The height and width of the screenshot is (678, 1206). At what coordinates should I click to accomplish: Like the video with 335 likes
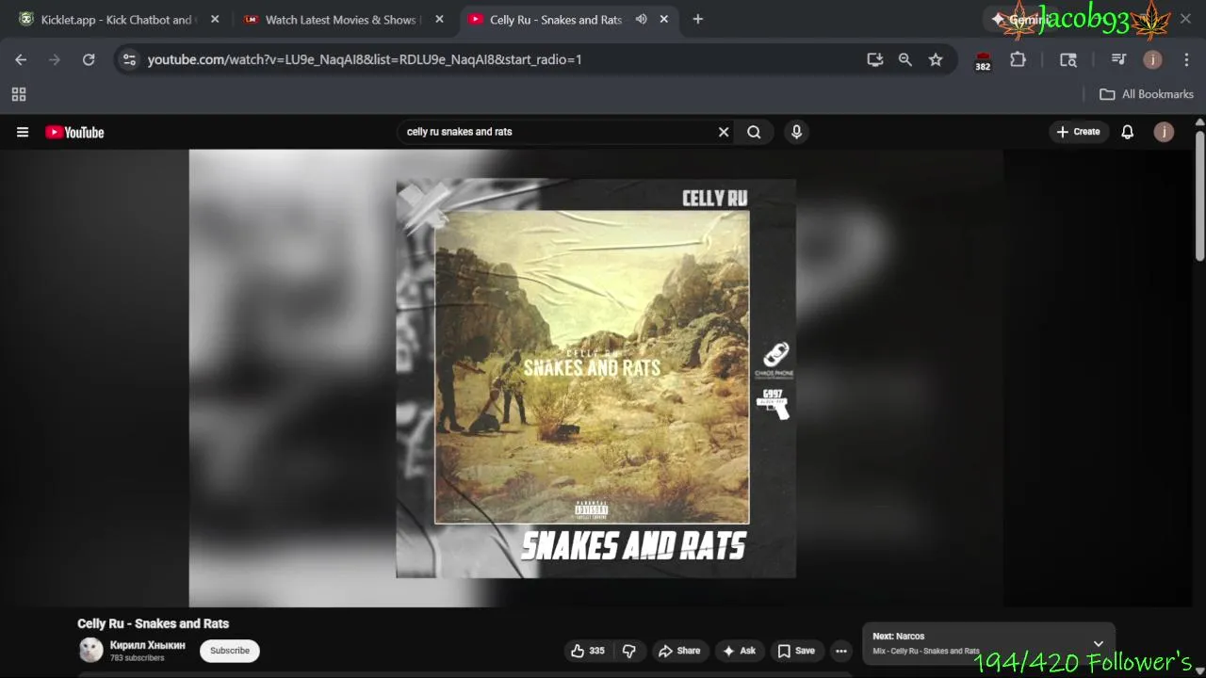pyautogui.click(x=589, y=651)
